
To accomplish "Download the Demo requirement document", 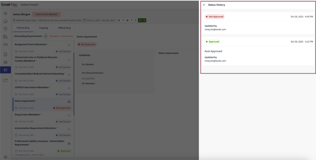I will pos(69,101).
